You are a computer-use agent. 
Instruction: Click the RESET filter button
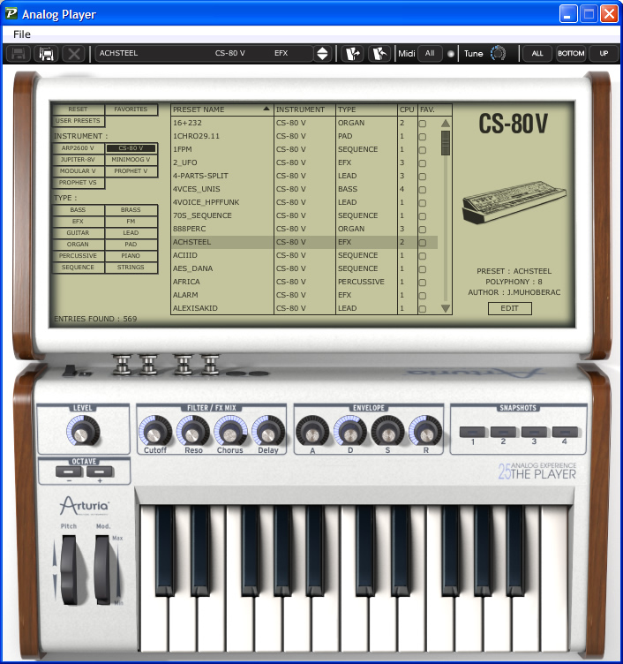78,109
